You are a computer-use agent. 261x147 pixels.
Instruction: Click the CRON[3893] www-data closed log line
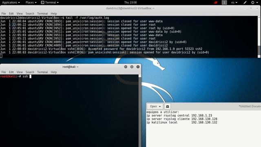click(x=82, y=21)
